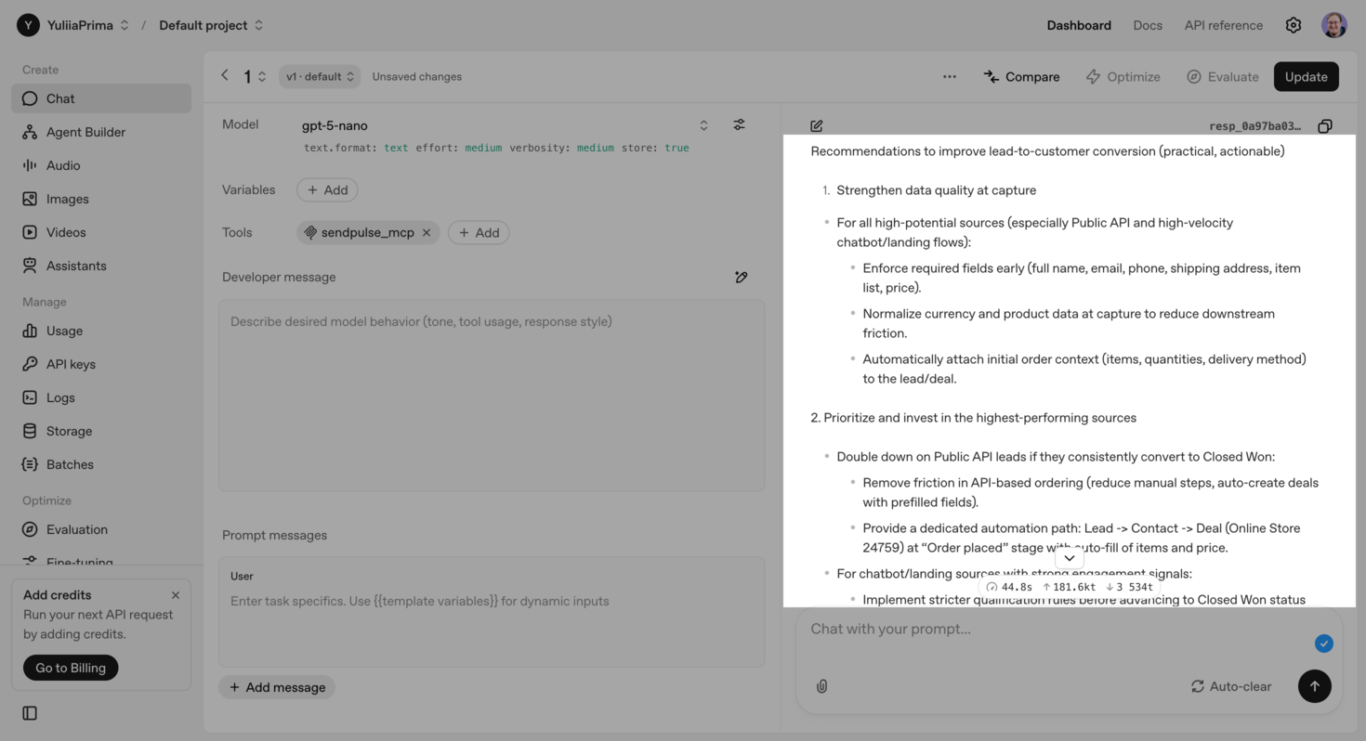The width and height of the screenshot is (1366, 741).
Task: Open the Default project switcher
Action: point(211,25)
